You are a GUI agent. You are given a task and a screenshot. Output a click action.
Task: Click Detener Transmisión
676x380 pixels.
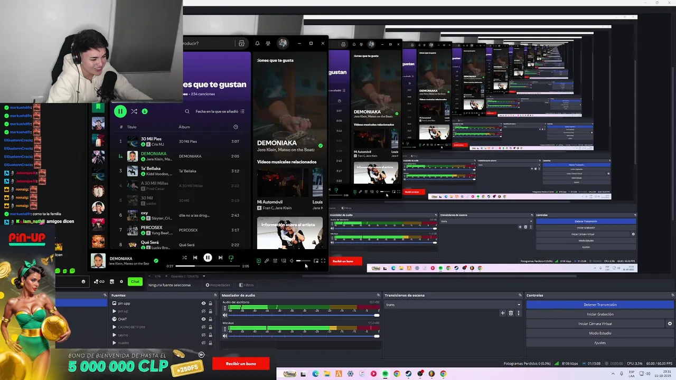(600, 305)
